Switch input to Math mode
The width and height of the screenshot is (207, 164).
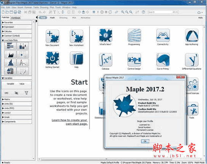[52, 18]
